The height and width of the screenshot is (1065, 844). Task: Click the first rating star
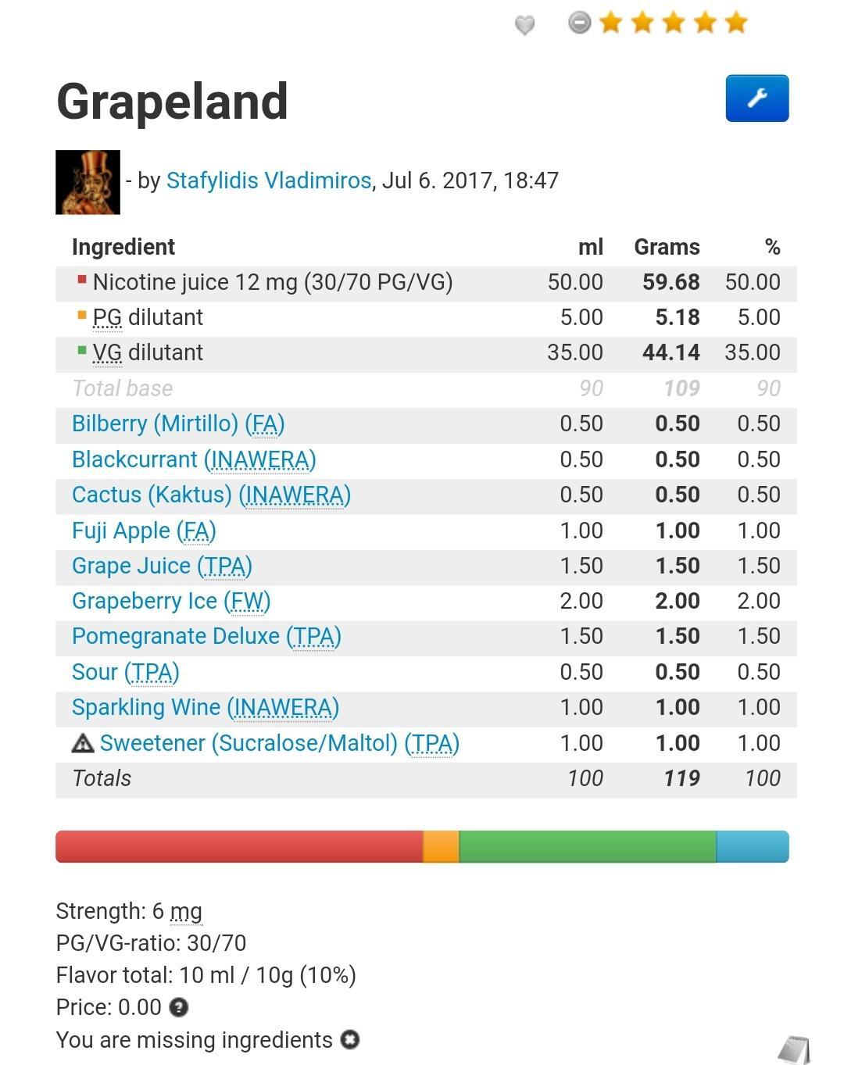point(611,23)
